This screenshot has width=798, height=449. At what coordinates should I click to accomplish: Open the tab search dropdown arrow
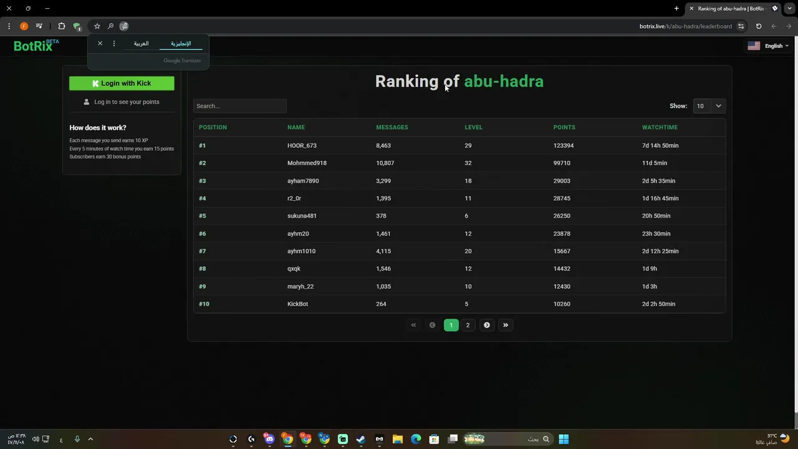pos(791,8)
